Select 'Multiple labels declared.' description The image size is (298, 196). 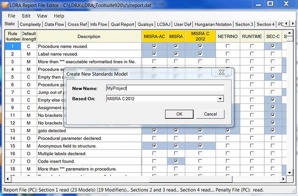tap(62, 154)
